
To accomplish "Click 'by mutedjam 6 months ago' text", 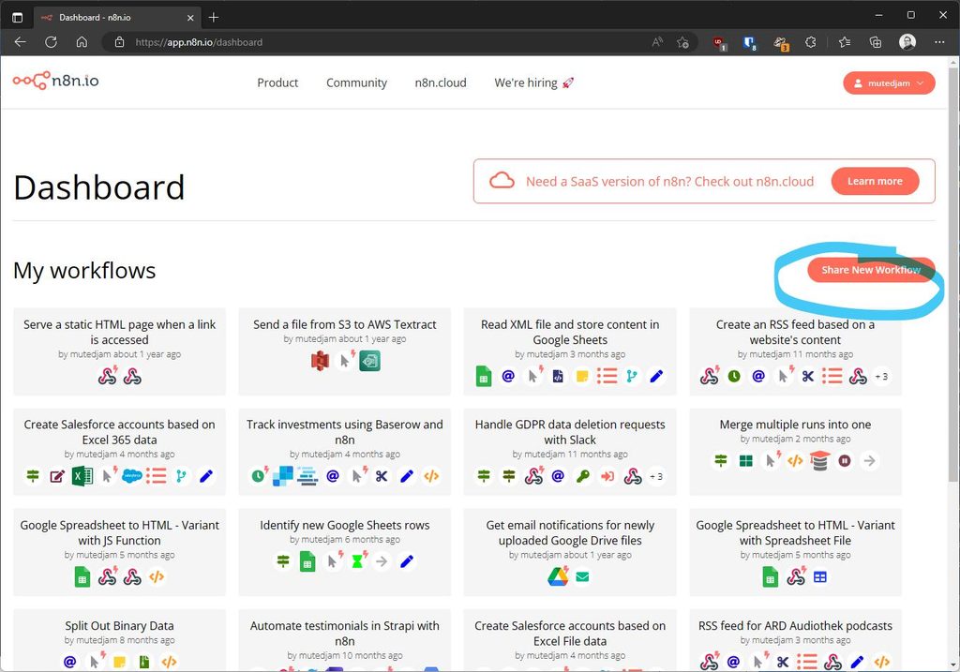I will click(x=345, y=539).
